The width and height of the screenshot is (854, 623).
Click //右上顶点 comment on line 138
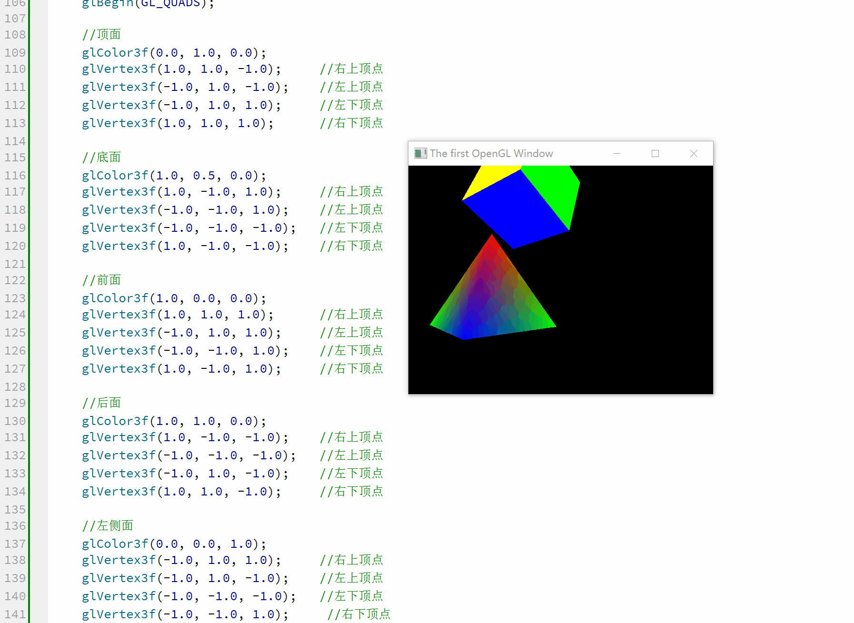(351, 560)
